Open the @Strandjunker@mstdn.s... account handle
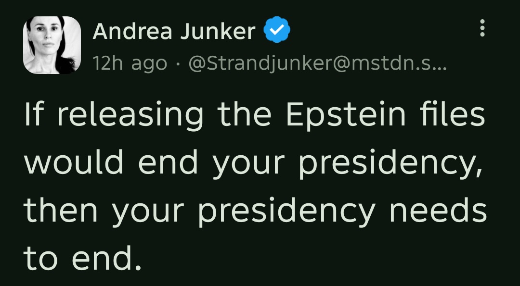The width and height of the screenshot is (520, 286). [x=318, y=63]
